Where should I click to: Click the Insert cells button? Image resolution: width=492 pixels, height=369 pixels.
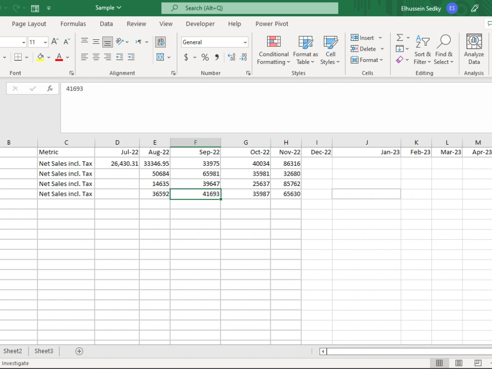(364, 37)
